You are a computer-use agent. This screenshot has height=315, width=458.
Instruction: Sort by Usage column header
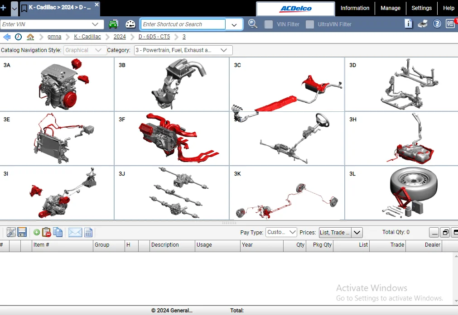coord(217,245)
